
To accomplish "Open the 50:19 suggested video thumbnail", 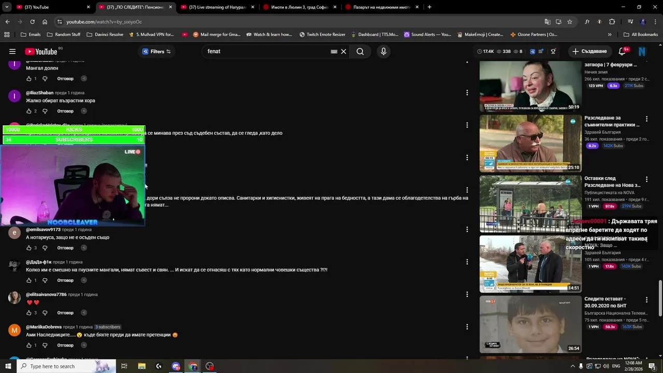I will click(530, 86).
